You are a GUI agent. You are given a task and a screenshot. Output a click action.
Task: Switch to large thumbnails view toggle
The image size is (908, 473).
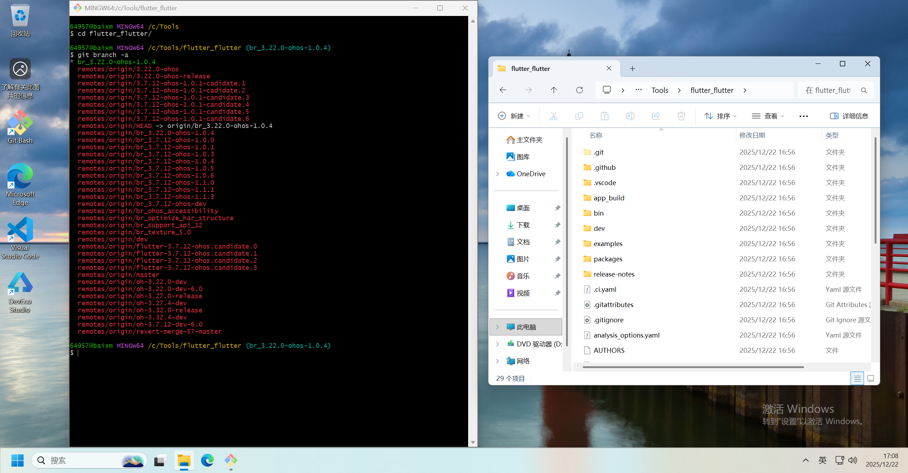point(870,378)
